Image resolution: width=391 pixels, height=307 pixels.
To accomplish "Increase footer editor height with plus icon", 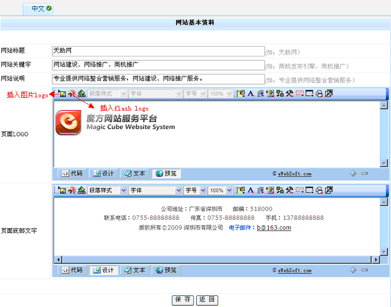I will [x=353, y=270].
